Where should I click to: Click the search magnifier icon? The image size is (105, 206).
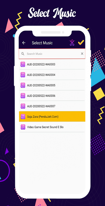[23, 54]
